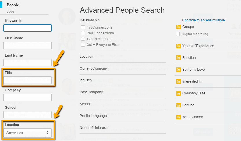The width and height of the screenshot is (241, 141).
Task: Enable the 2nd Connections checkbox
Action: (x=83, y=33)
